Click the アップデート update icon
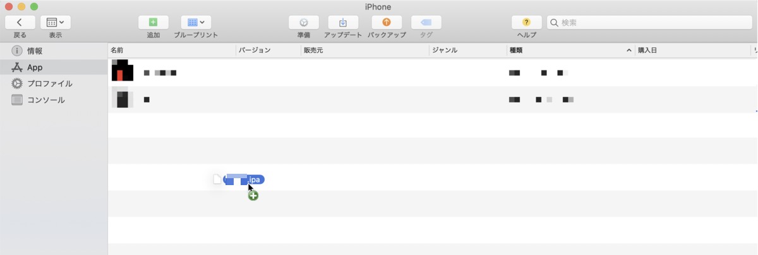758x255 pixels. click(343, 23)
